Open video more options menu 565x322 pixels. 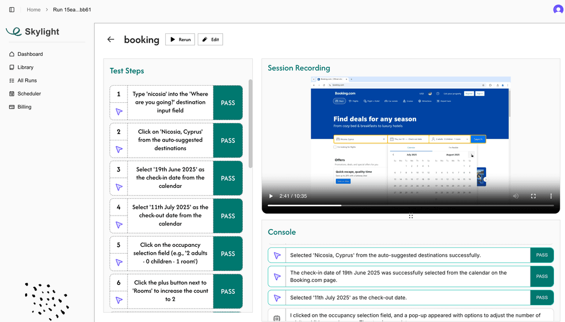pyautogui.click(x=551, y=196)
